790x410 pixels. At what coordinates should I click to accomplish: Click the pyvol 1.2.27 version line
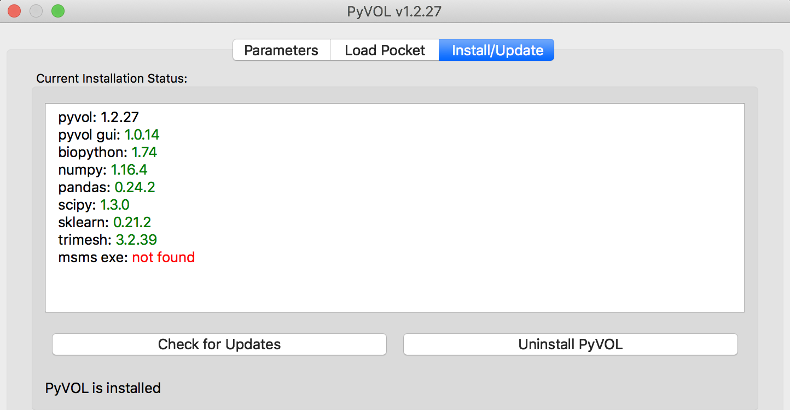[98, 117]
